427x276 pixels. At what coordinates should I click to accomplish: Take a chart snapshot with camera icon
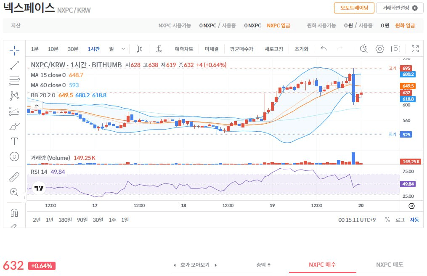click(x=395, y=49)
